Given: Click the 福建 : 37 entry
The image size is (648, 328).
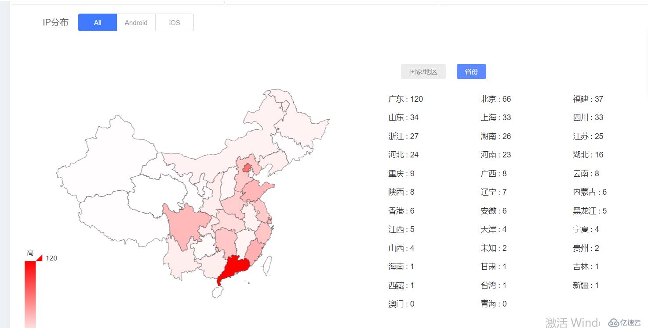Looking at the screenshot, I should click(x=588, y=99).
